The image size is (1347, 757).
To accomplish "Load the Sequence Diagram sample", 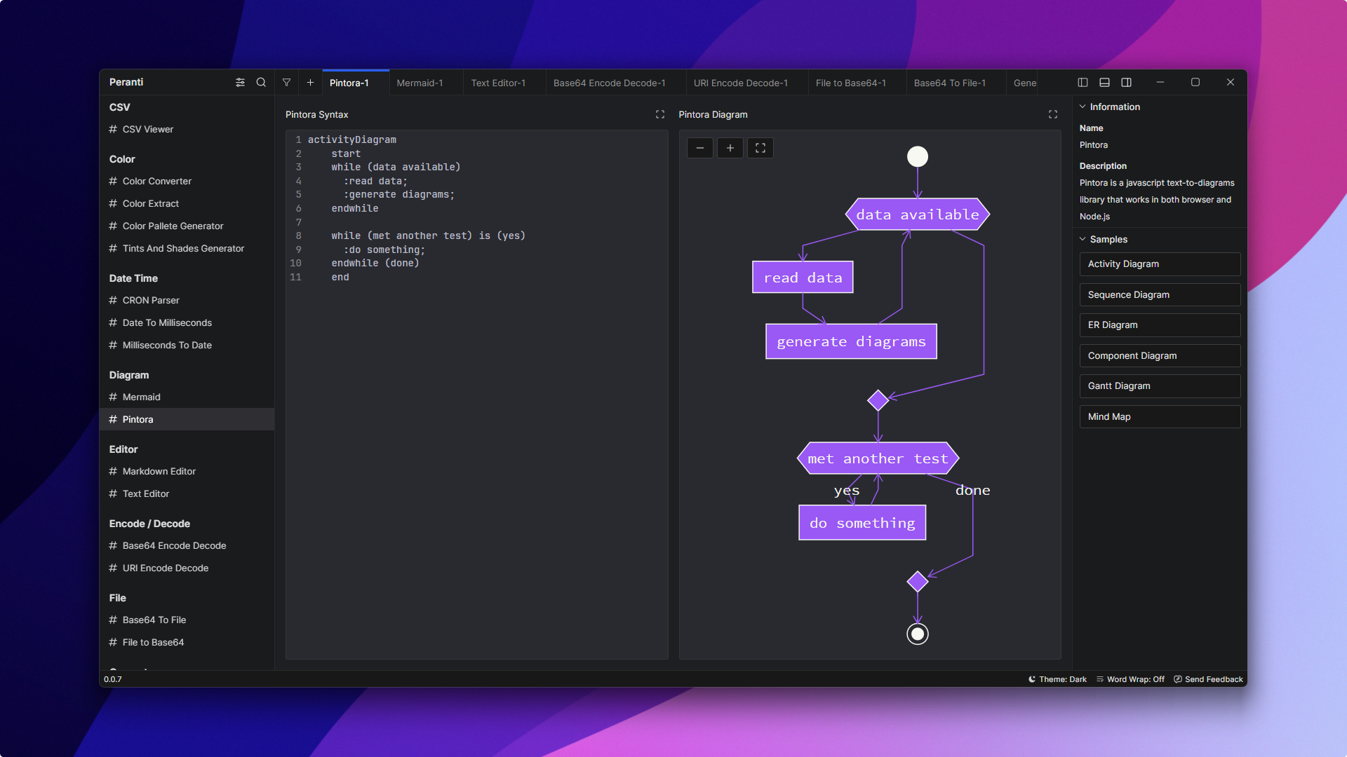I will [1159, 295].
